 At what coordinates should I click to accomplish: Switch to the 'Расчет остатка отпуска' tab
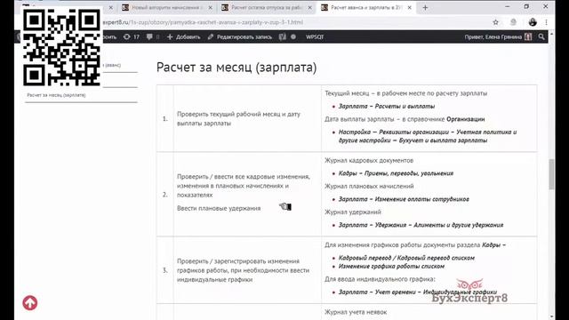pos(267,7)
